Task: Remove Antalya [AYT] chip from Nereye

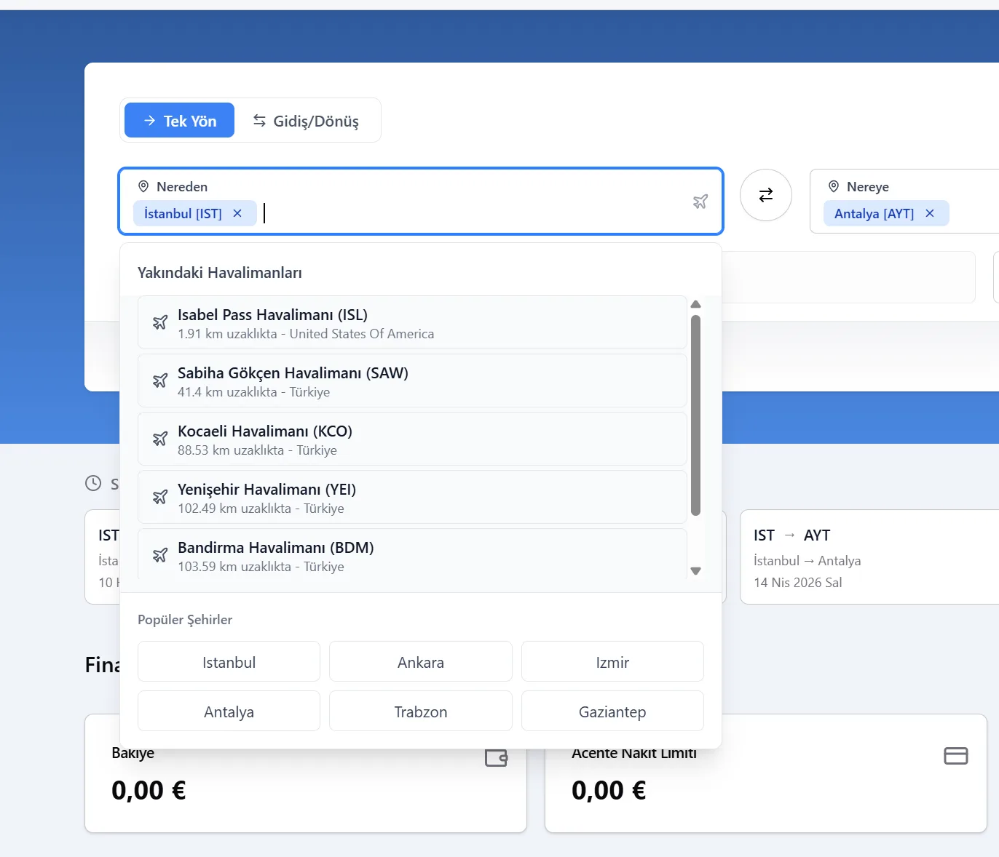Action: point(929,213)
